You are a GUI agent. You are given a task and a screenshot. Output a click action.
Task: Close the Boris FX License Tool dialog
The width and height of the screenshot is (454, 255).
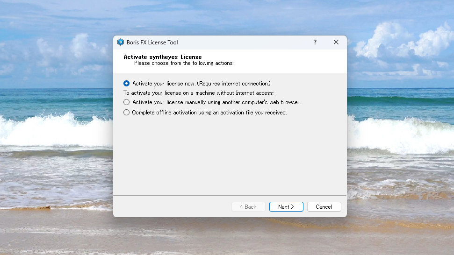[x=336, y=42]
